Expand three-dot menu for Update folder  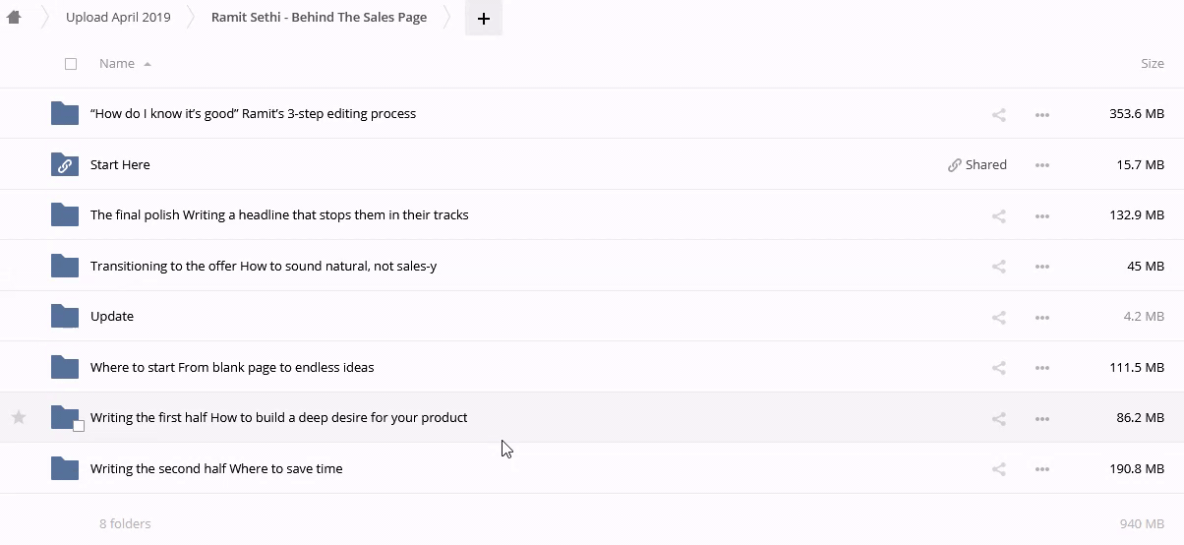click(1042, 317)
